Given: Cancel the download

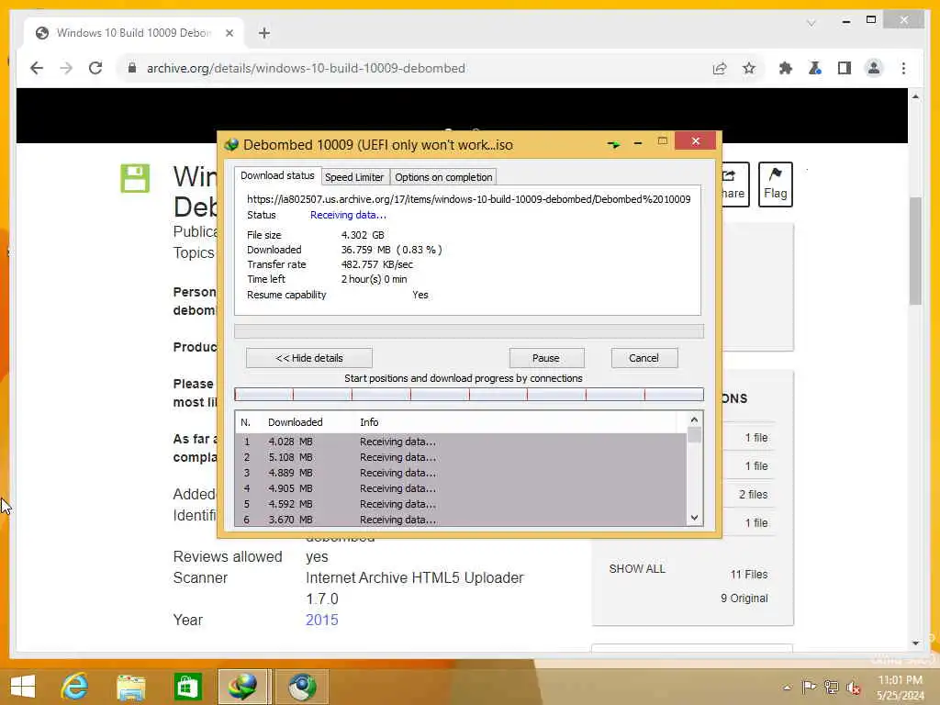Looking at the screenshot, I should (644, 358).
